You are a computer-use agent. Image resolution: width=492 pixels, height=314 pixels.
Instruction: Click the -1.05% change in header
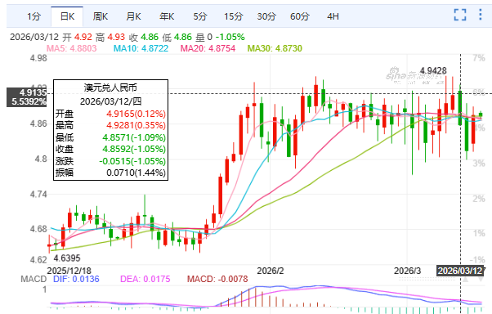(230, 37)
